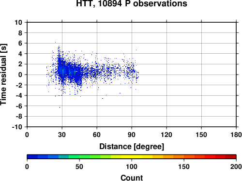Click the y-axis tick label '10'

18,22
